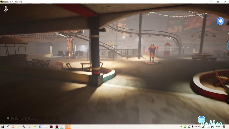Screen dimensions: 229x129
Task: Open File Explorer from taskbar
Action: (18, 127)
